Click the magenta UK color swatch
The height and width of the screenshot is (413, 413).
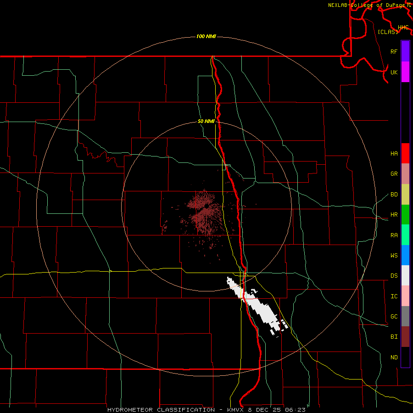405,72
